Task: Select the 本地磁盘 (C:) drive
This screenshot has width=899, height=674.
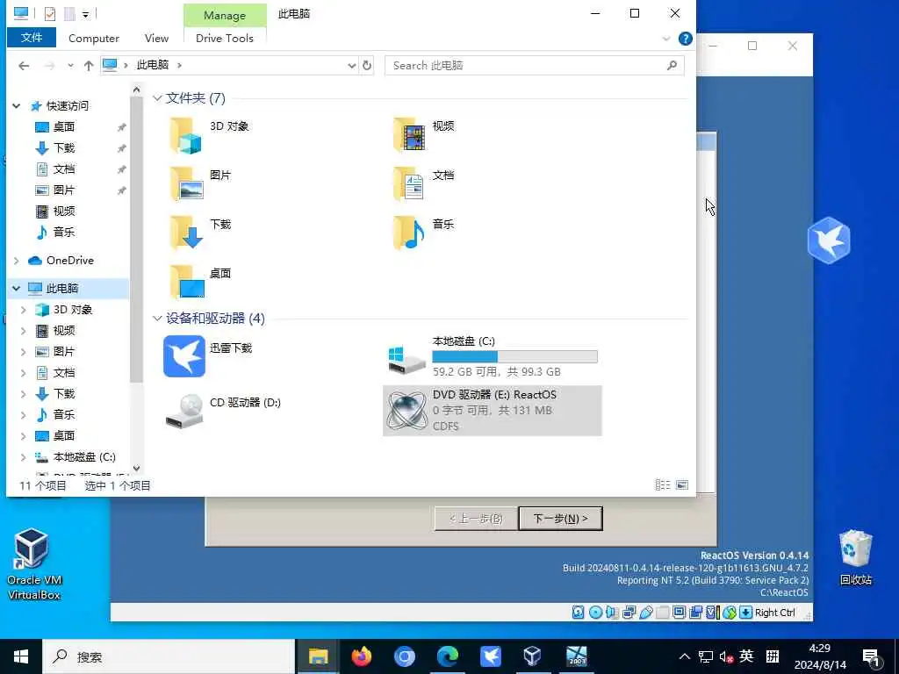Action: click(x=492, y=356)
